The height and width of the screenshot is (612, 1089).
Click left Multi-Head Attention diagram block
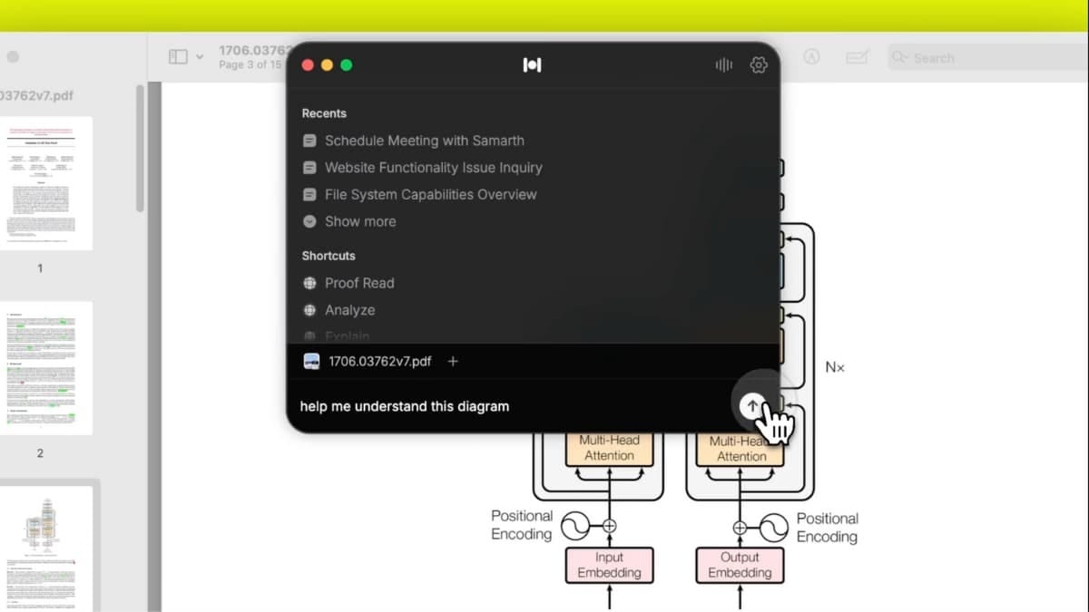pyautogui.click(x=609, y=449)
